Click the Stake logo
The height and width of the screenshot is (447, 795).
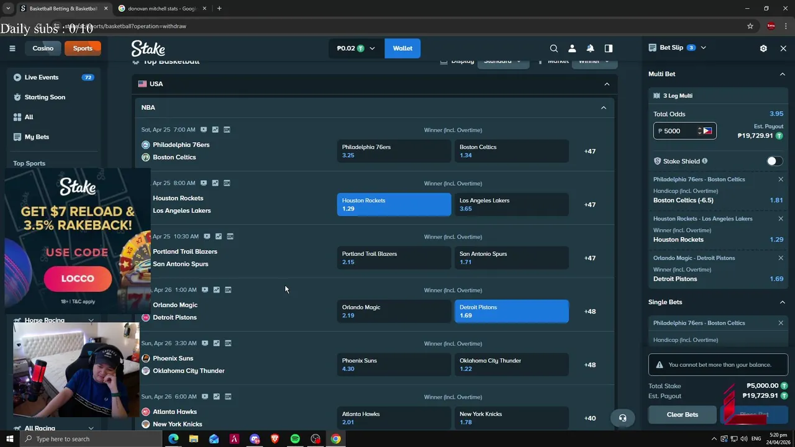pos(148,48)
